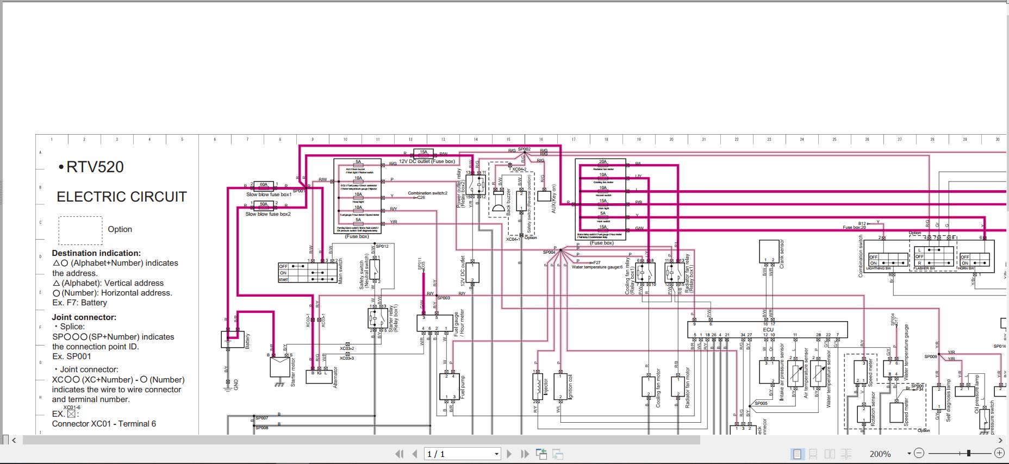Click the LIGHTNING SW label
Screen dimensions: 1009x464
[879, 268]
